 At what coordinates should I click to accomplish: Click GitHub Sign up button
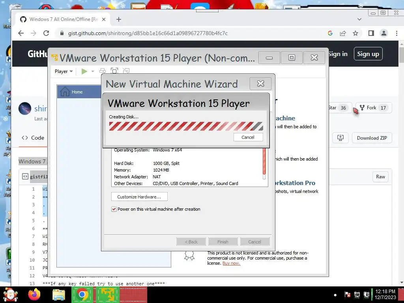point(368,54)
